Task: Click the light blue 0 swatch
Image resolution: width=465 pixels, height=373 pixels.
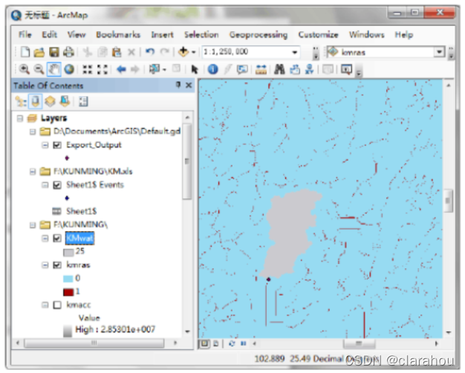Action: 68,279
